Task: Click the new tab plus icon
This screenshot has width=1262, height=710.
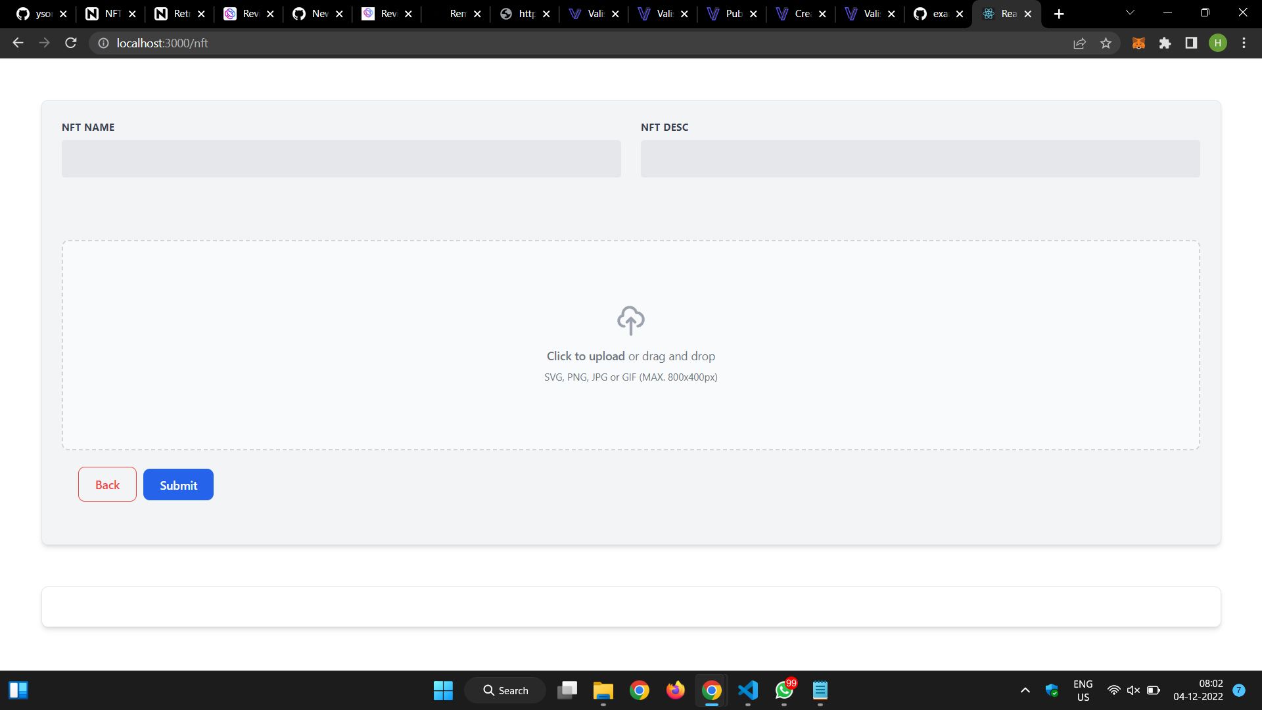Action: coord(1056,14)
